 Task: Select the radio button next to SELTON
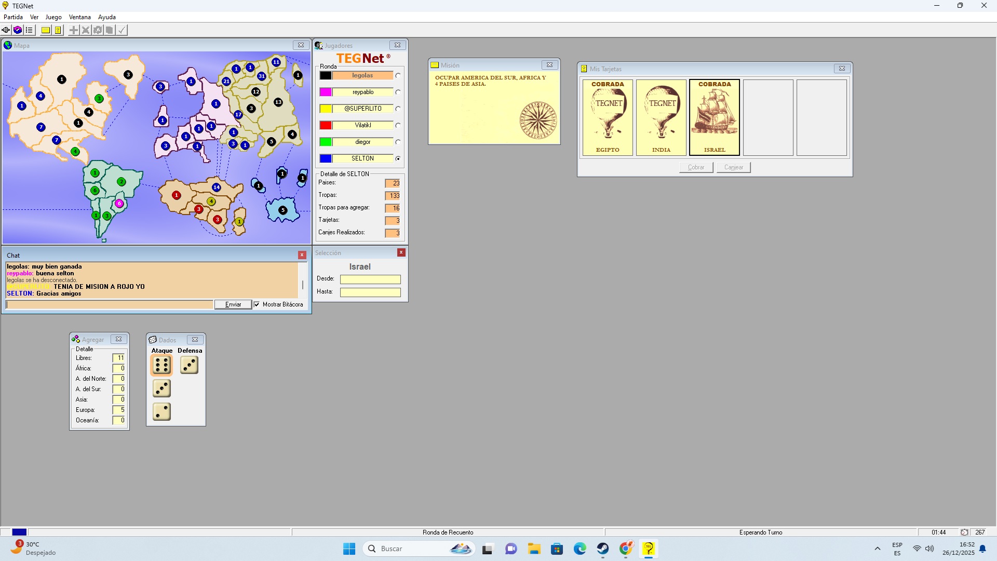click(x=398, y=158)
